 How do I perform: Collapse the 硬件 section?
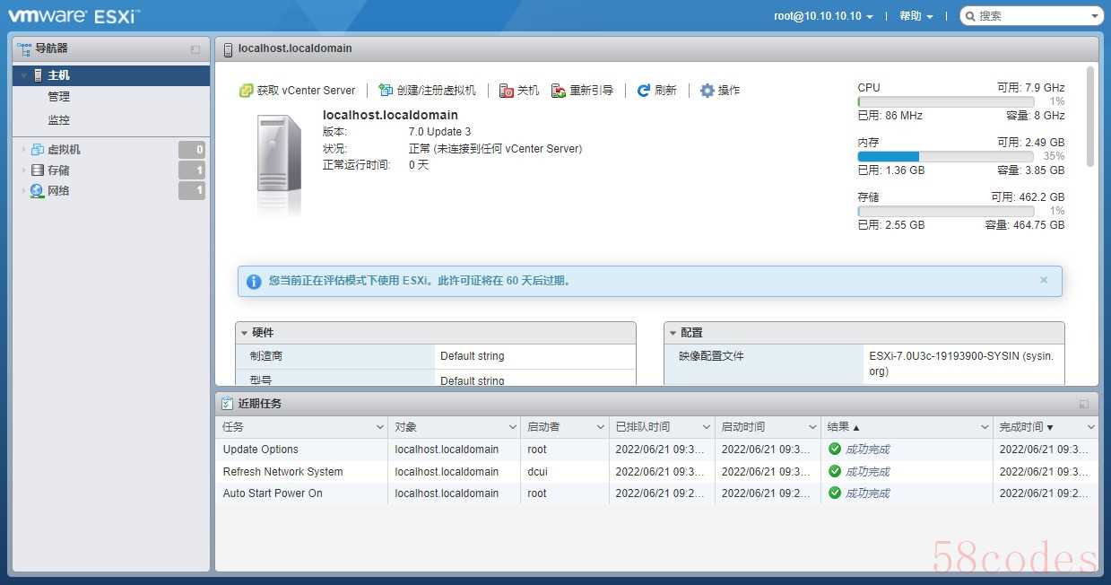[x=244, y=333]
